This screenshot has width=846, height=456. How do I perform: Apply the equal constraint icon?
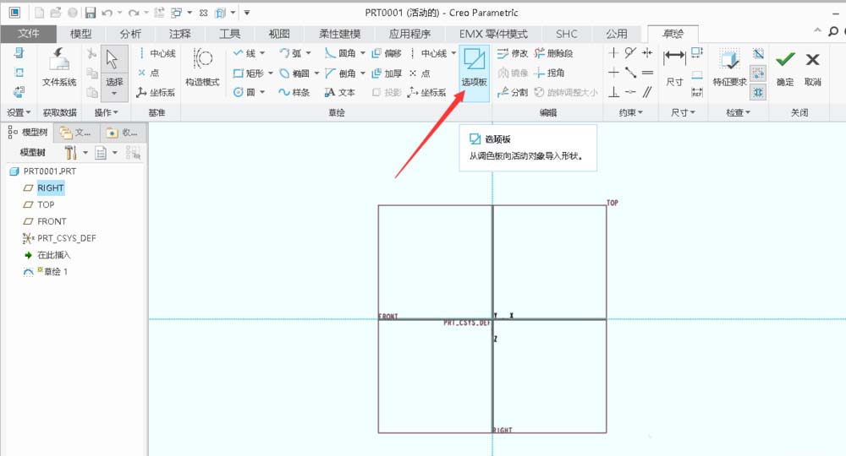click(x=647, y=73)
